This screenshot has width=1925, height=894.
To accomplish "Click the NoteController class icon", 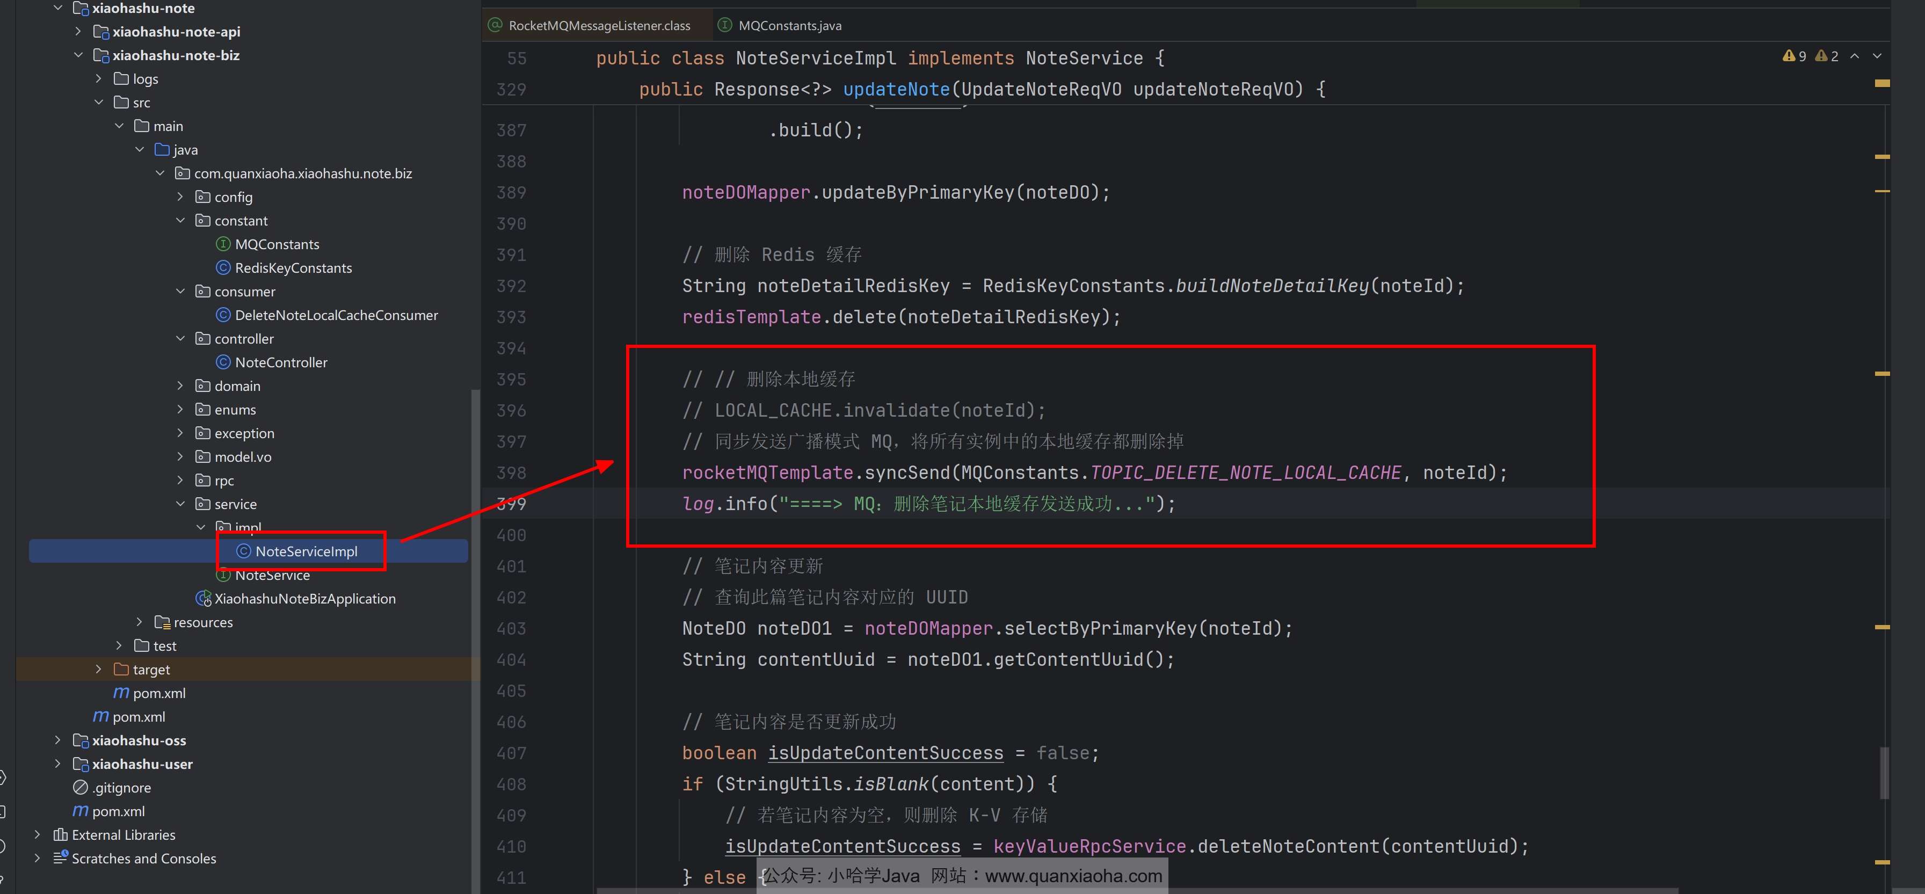I will coord(223,362).
